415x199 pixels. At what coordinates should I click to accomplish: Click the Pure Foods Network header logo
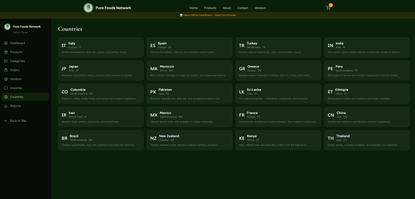point(88,8)
